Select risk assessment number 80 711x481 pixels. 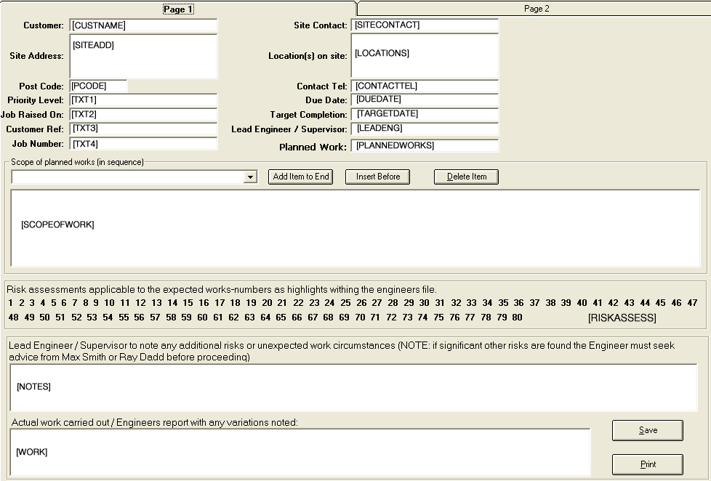[518, 318]
